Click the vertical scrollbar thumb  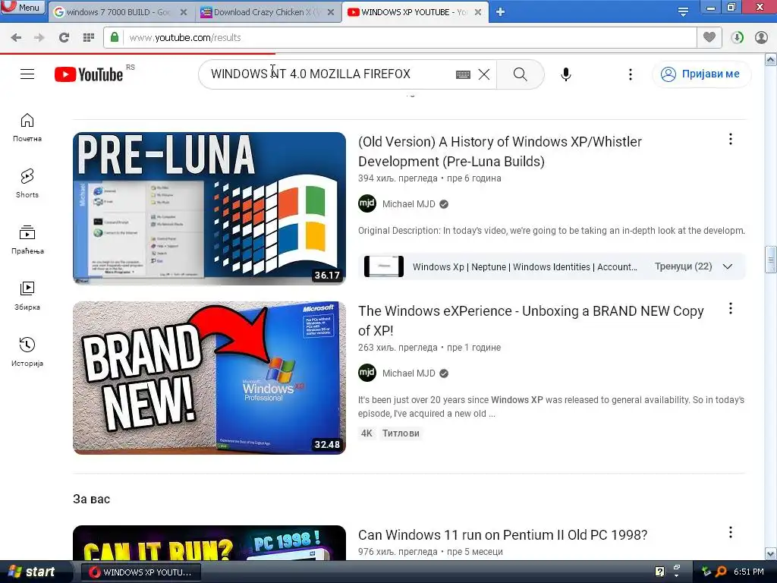(771, 260)
